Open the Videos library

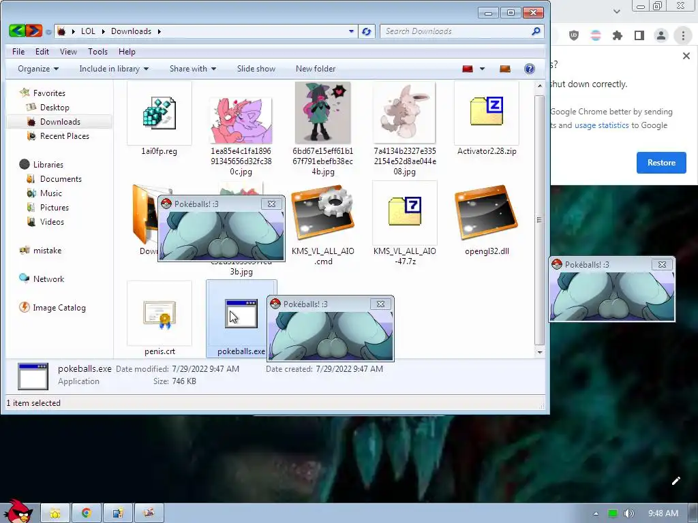(52, 221)
